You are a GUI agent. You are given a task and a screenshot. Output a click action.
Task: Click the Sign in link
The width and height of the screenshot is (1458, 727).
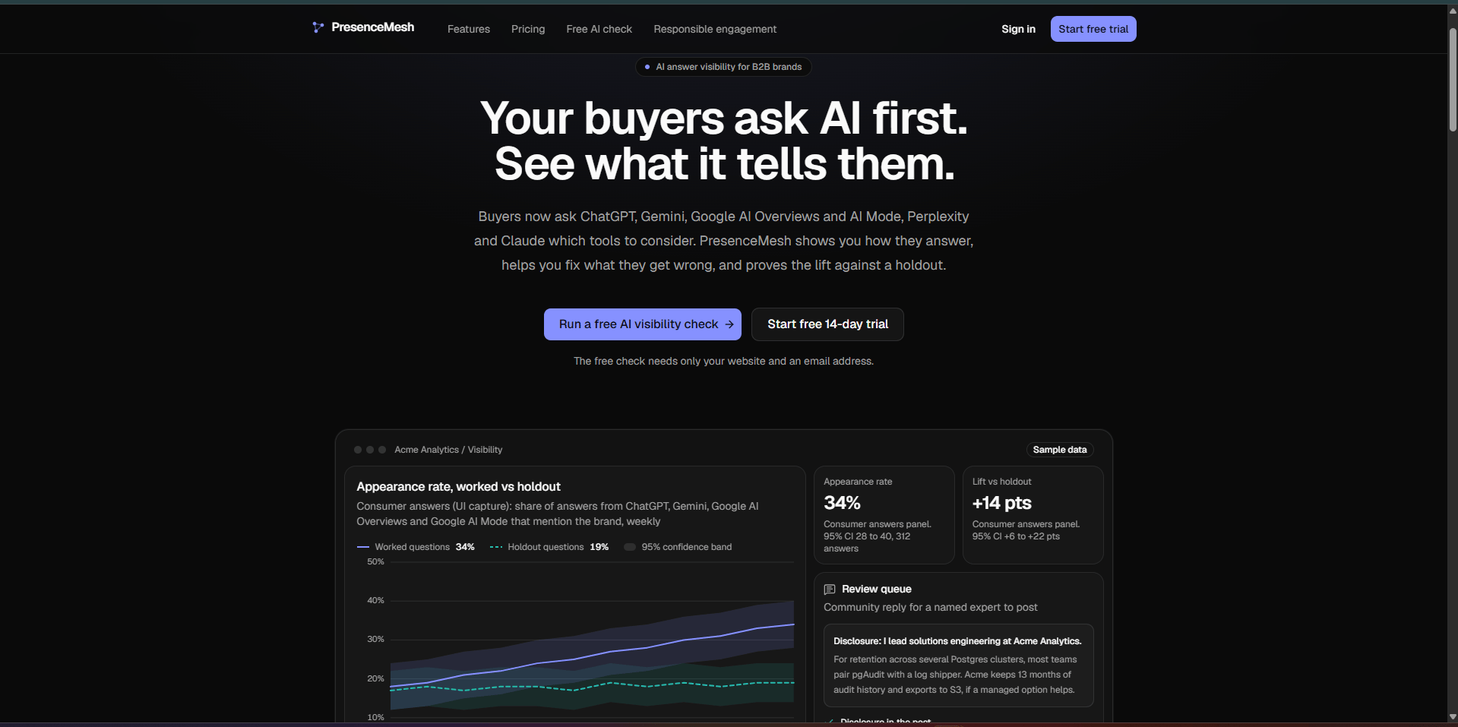1018,29
